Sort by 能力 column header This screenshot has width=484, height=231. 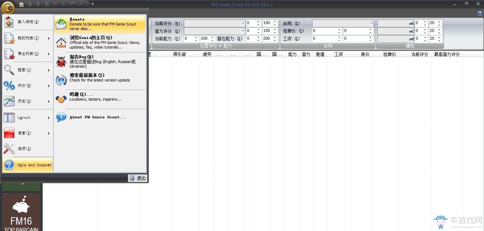(x=293, y=54)
